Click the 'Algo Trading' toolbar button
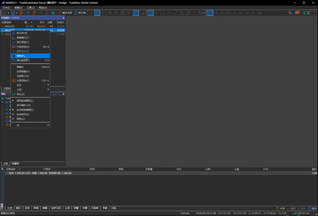318x216 pixels. 65,13
